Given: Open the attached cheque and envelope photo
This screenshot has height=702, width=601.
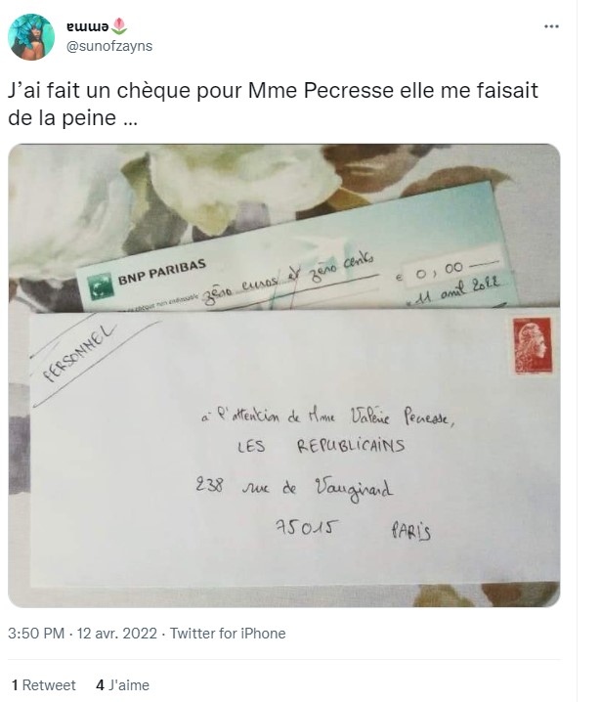Looking at the screenshot, I should pos(283,375).
